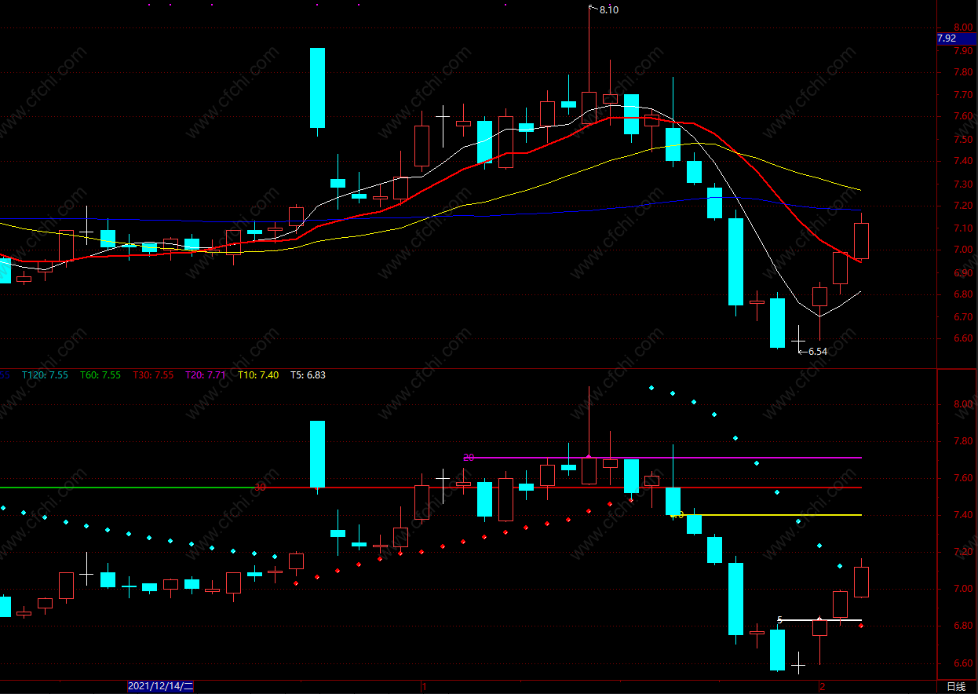The width and height of the screenshot is (978, 694).
Task: Click the T20: 7.71 indicator label
Action: pyautogui.click(x=206, y=375)
